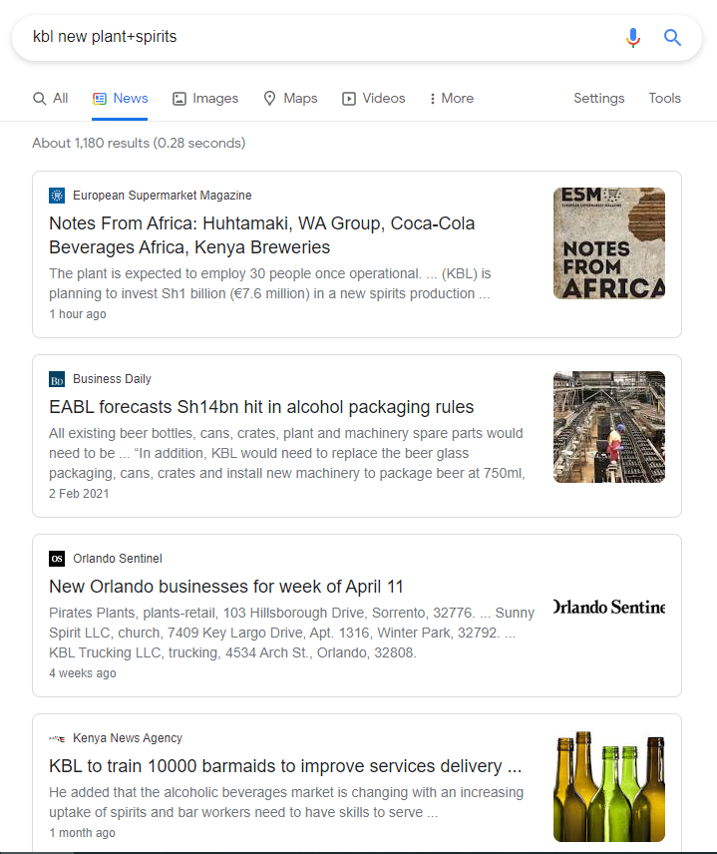717x854 pixels.
Task: Click the Orlando Sentinel source icon
Action: 57,559
